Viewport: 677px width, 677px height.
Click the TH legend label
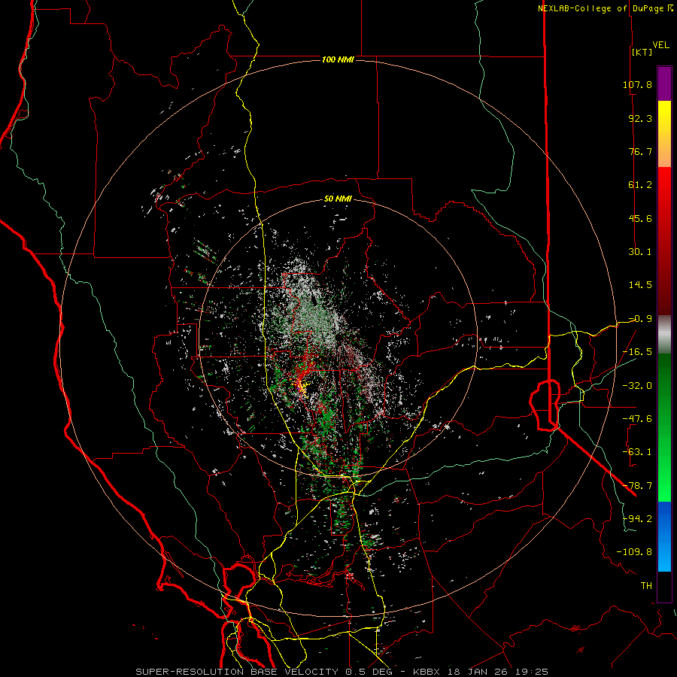646,586
